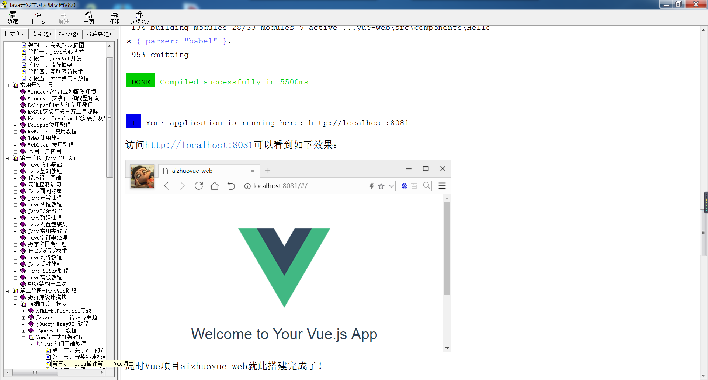Collapse the 第二阶段-JavaWeb阶段 node

click(x=7, y=291)
